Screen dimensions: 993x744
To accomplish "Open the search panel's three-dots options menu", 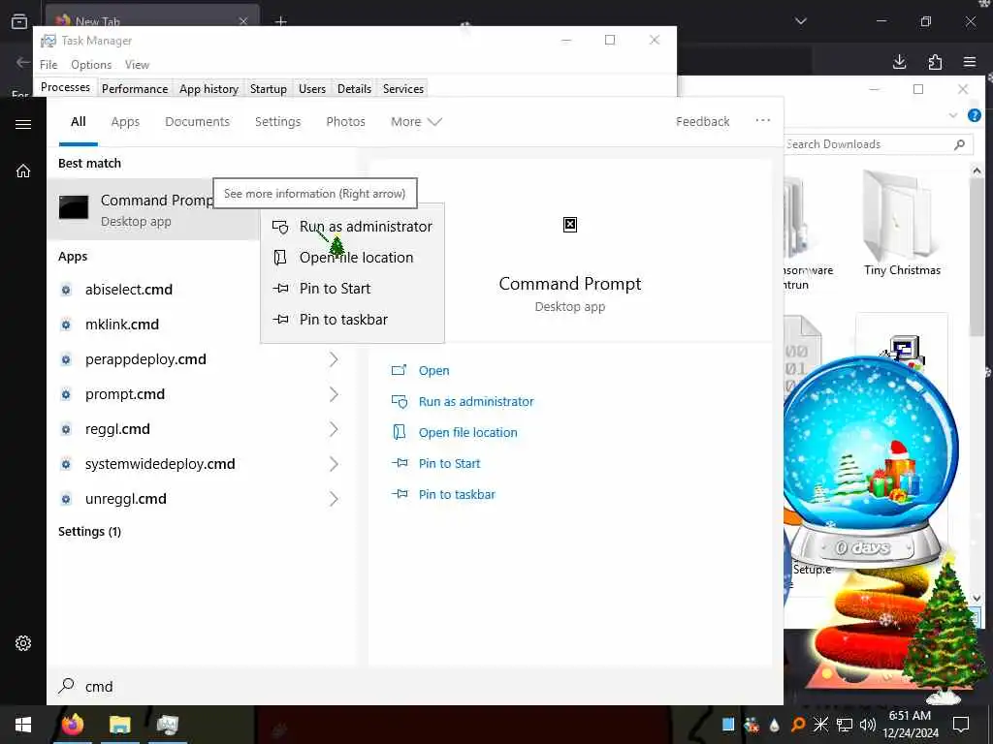I will point(762,120).
